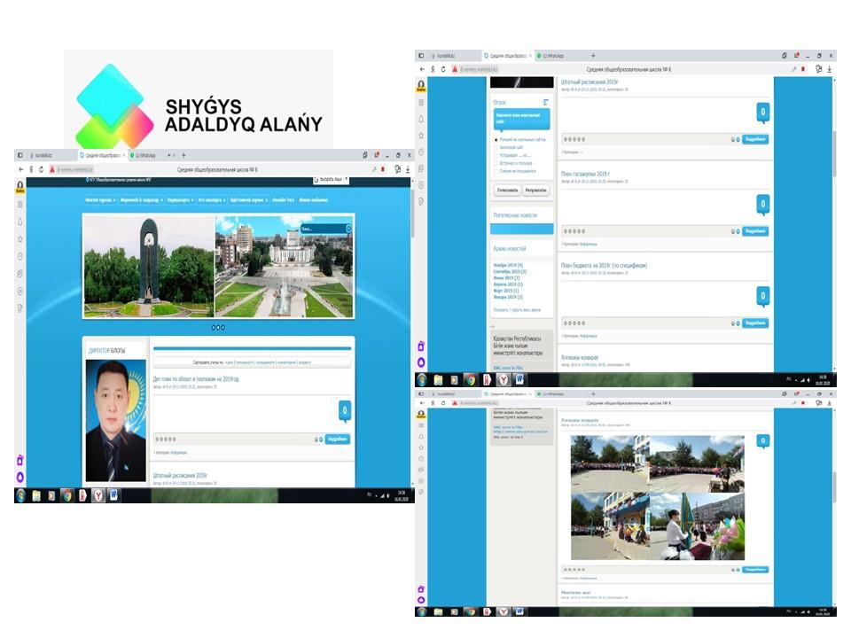This screenshot has height=638, width=851.
Task: Open Windows Start menu on left window's taskbar
Action: pyautogui.click(x=20, y=495)
